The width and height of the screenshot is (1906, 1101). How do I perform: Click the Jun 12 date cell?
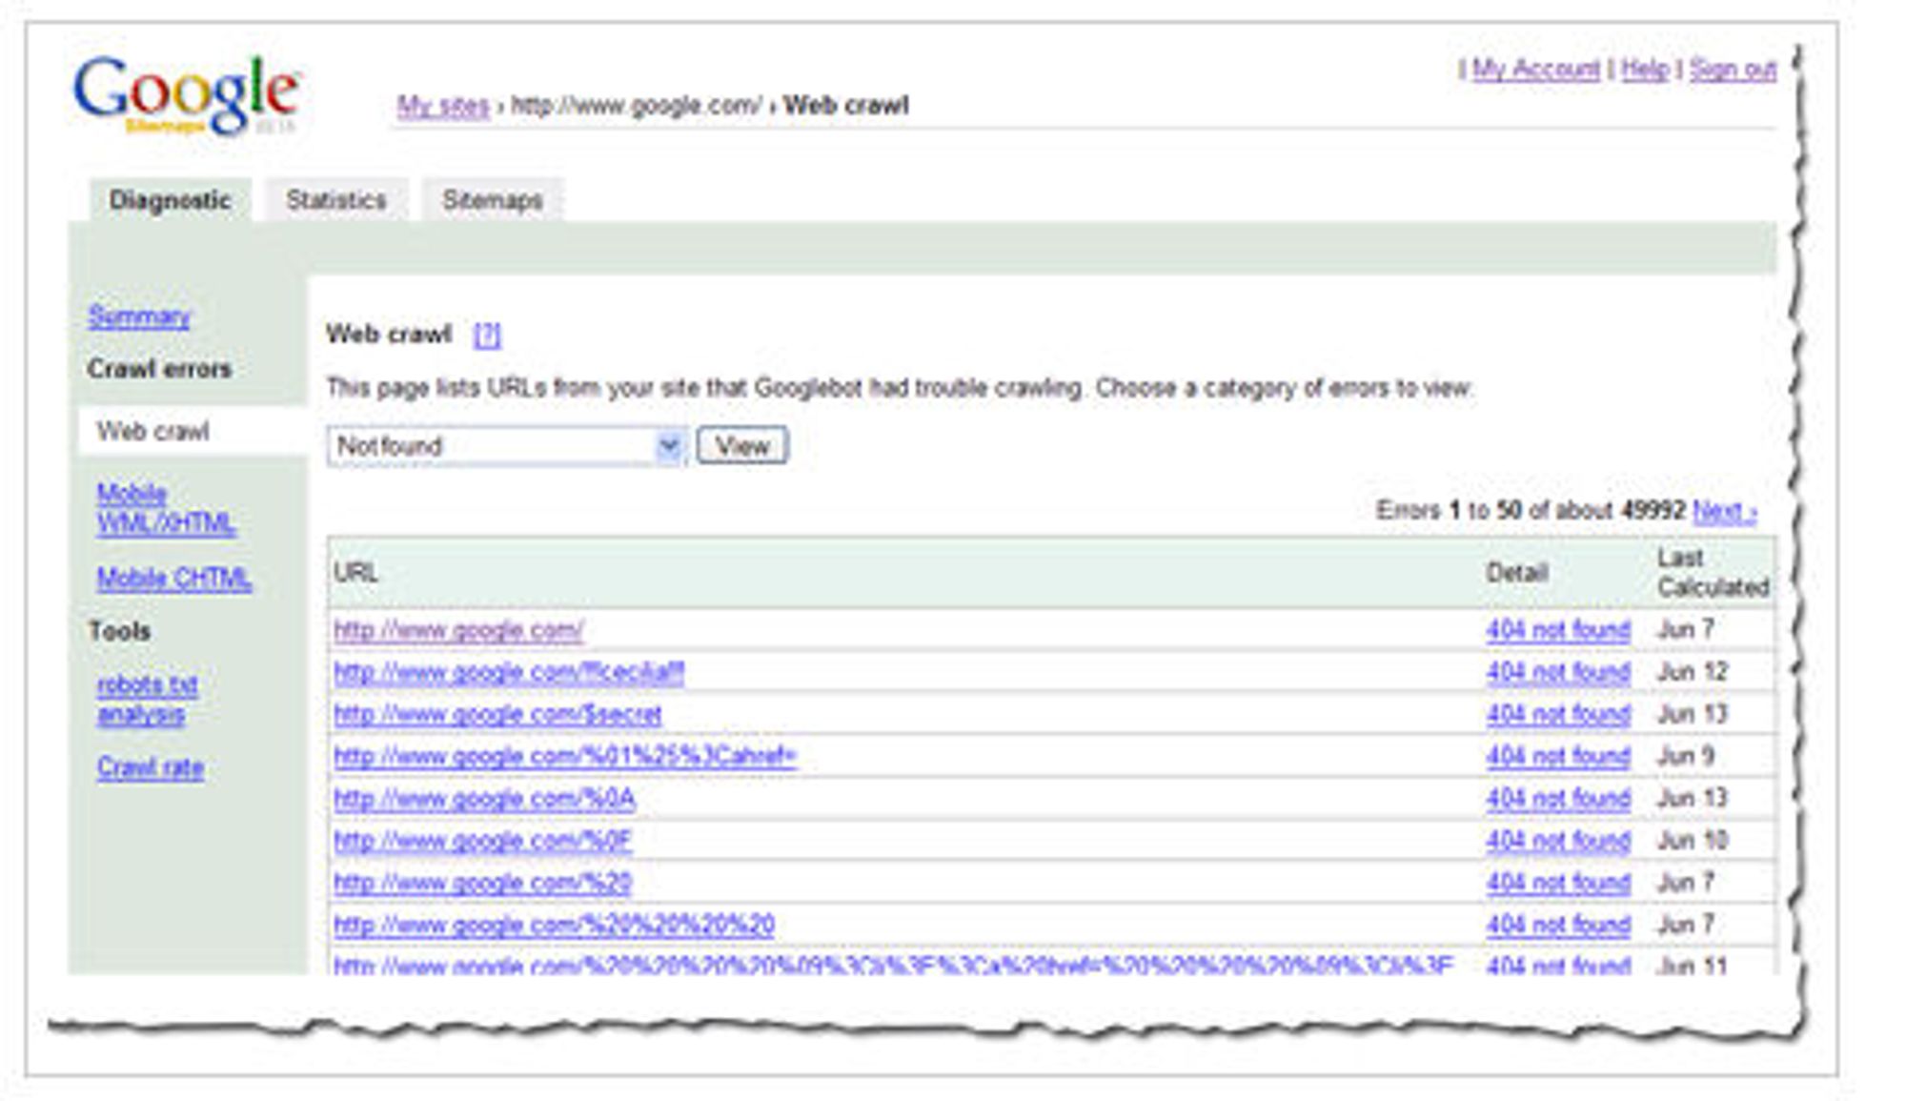1693,673
